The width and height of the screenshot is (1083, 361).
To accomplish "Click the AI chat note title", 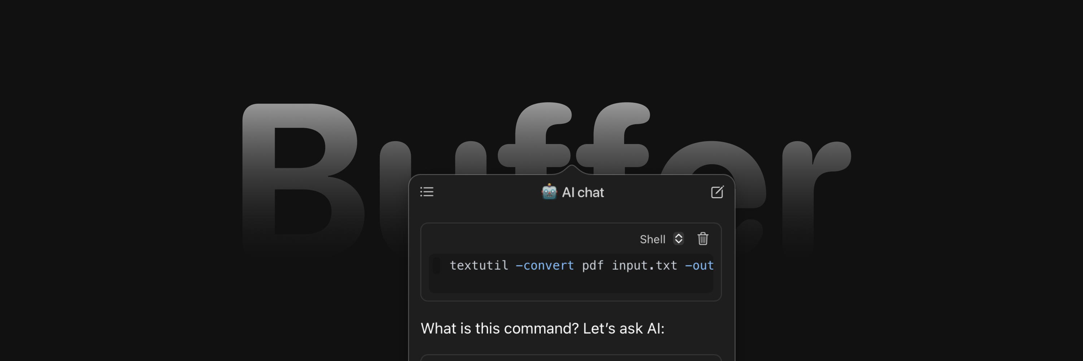I will [x=583, y=192].
